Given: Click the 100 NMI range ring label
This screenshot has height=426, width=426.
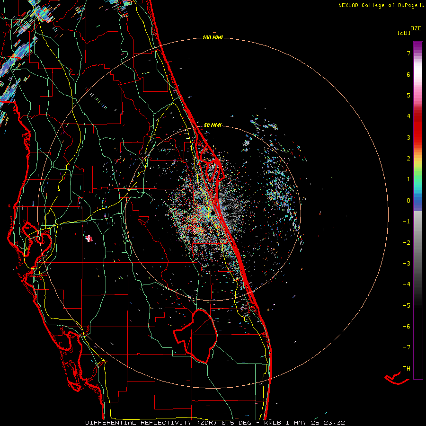Looking at the screenshot, I should click(x=213, y=37).
